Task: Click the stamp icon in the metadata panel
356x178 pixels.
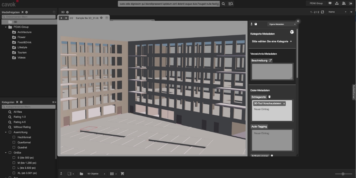Action: click(x=252, y=24)
